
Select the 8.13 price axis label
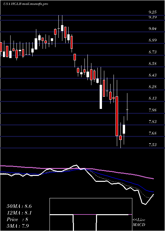coord(152,98)
